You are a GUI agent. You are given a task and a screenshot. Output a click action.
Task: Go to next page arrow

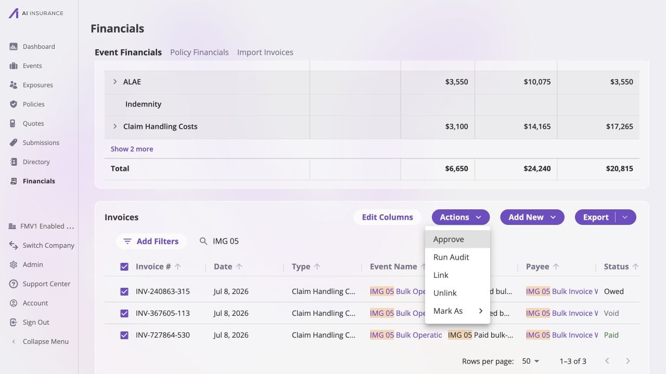[x=628, y=361]
